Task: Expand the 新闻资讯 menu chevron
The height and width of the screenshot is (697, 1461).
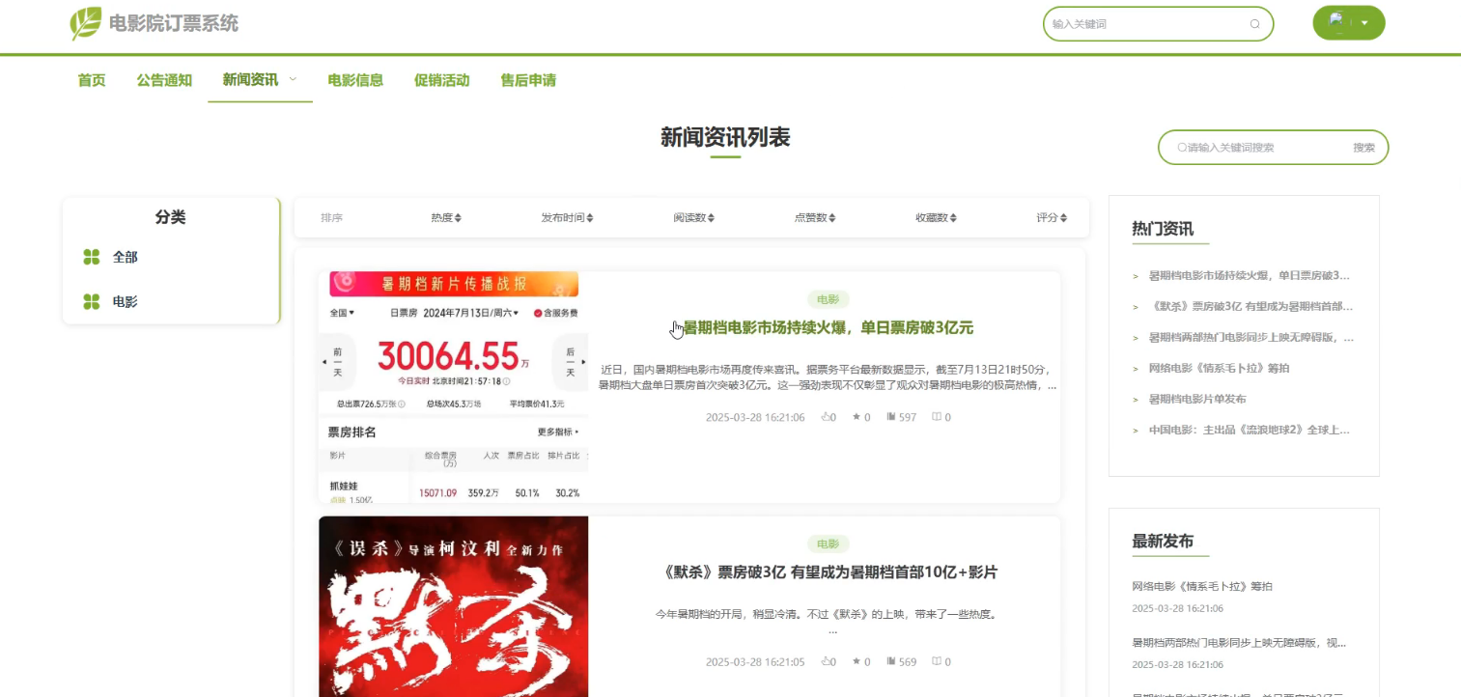Action: pos(293,79)
